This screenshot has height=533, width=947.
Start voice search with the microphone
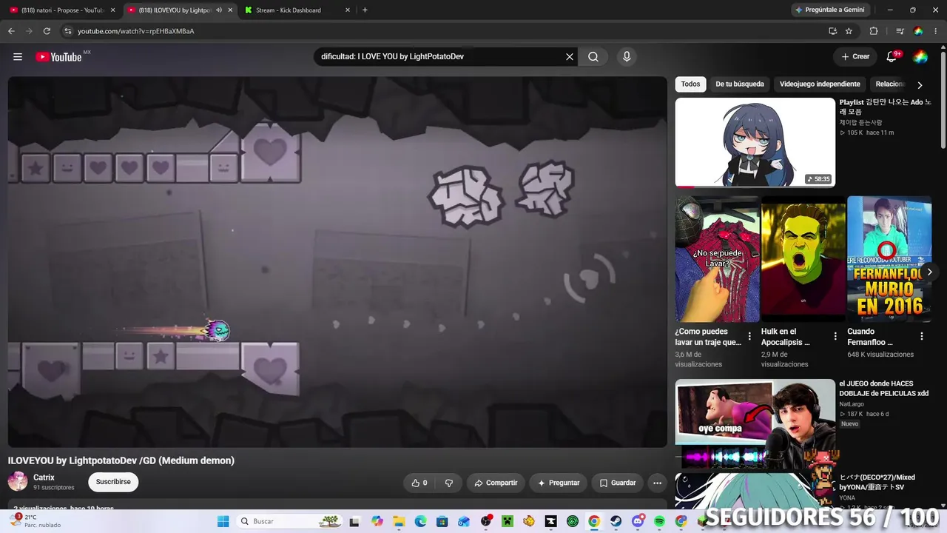(627, 57)
